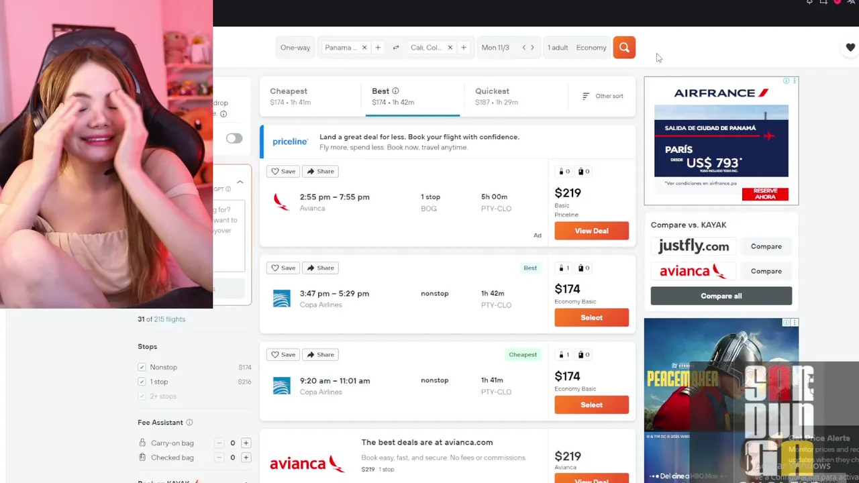The height and width of the screenshot is (483, 859).
Task: Save the Avianca 2:55 pm flight
Action: click(x=283, y=171)
